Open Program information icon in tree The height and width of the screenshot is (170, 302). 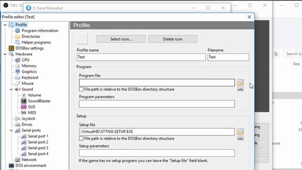[x=17, y=31]
